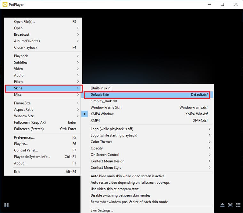
Task: Open Control Panel... entry
Action: 43,150
